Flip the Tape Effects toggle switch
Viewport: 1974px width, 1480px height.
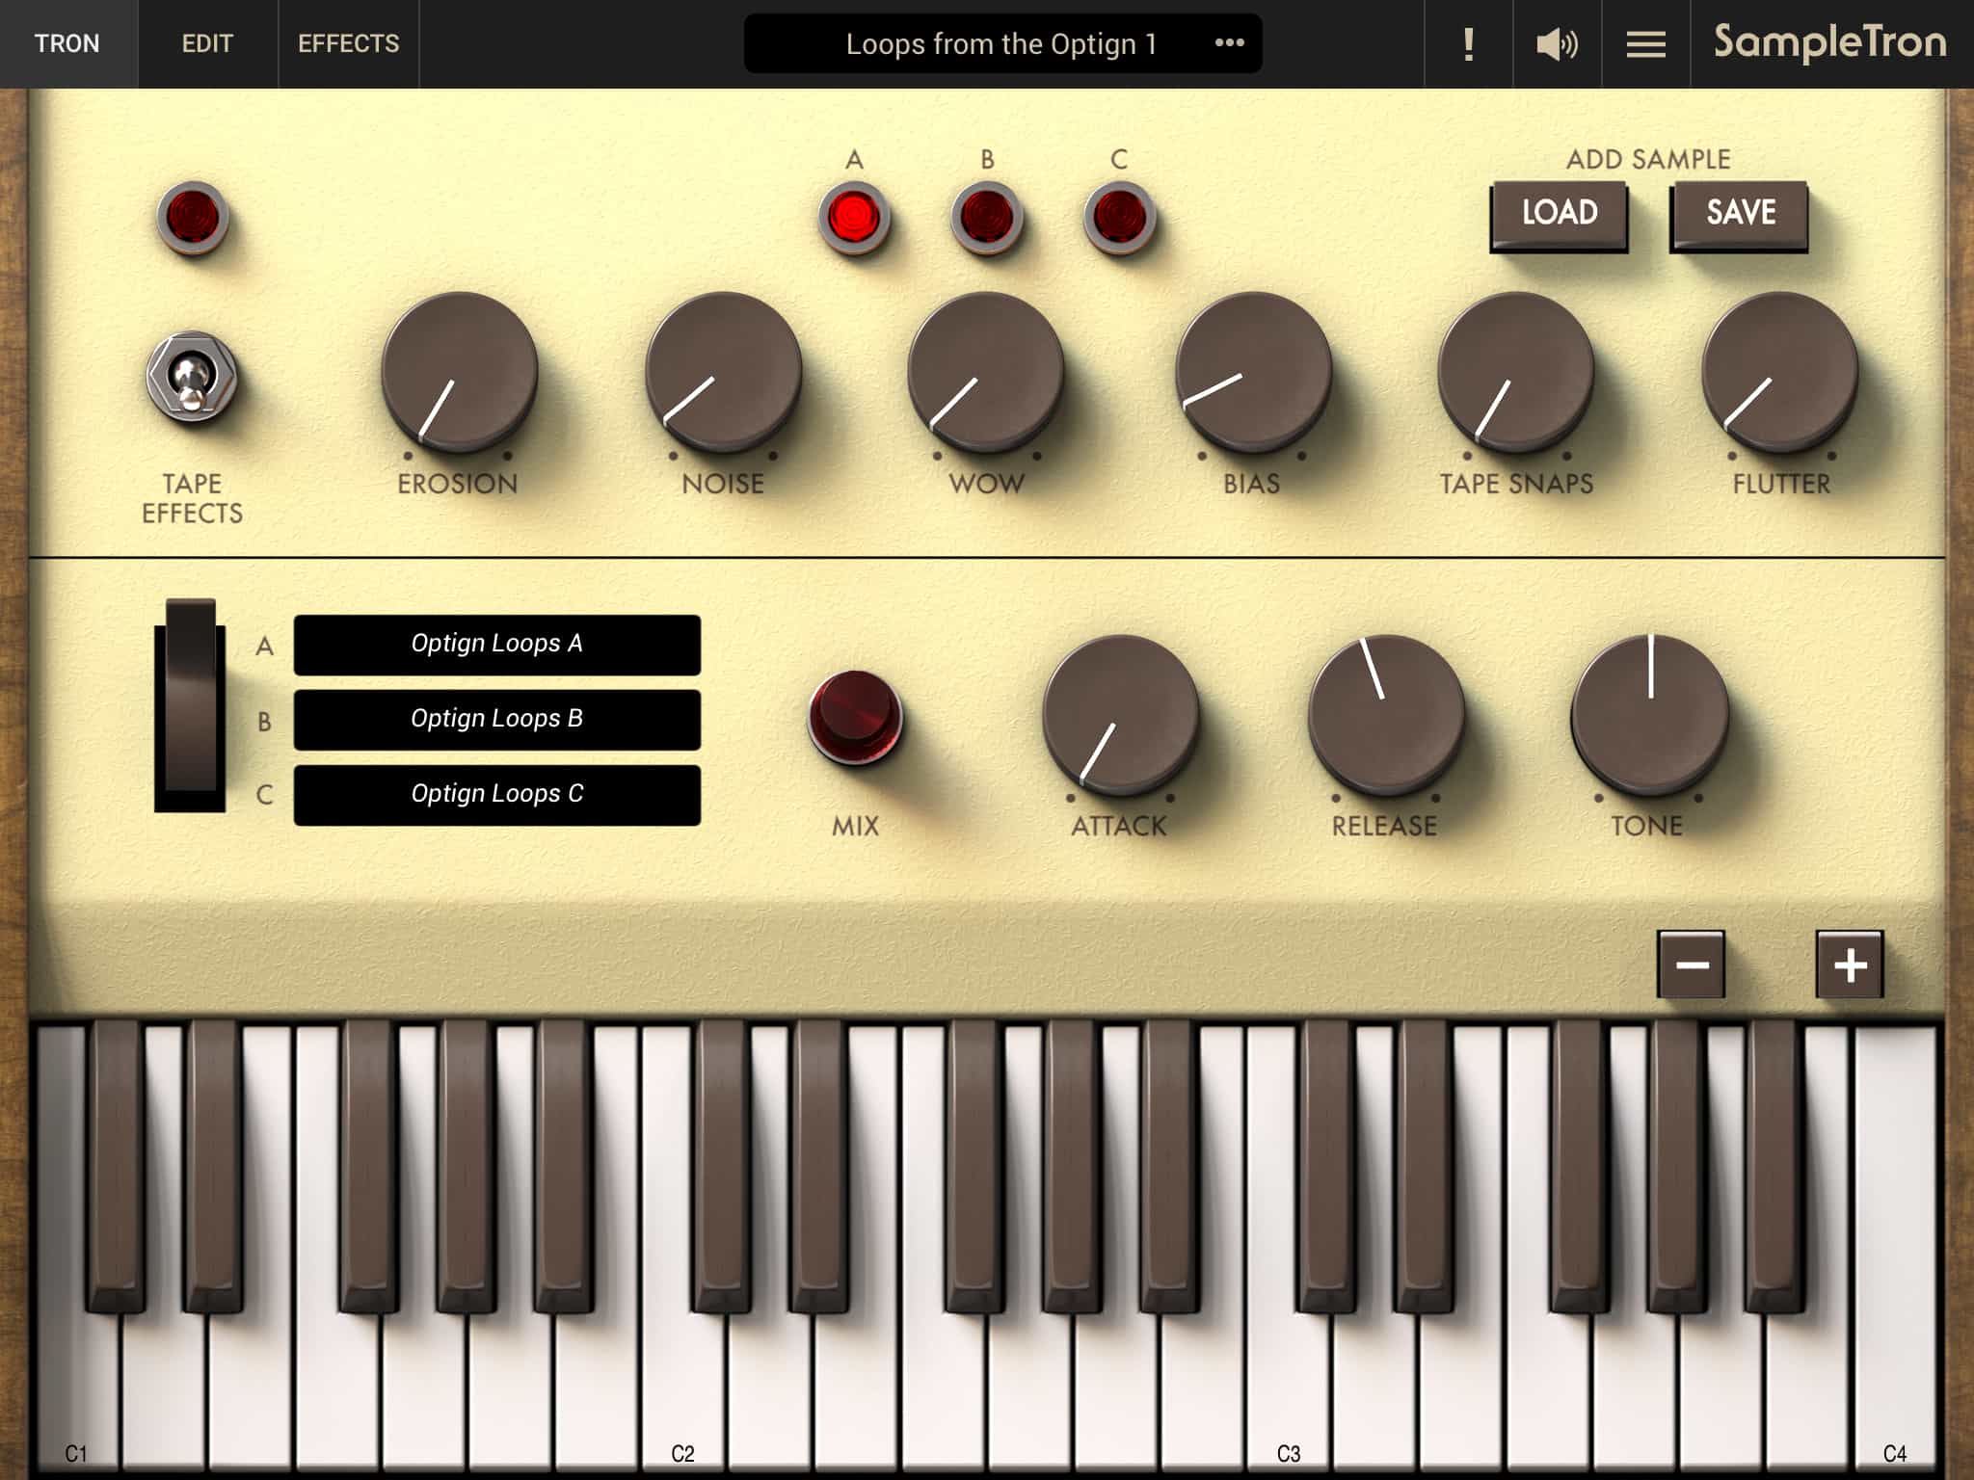pyautogui.click(x=191, y=377)
